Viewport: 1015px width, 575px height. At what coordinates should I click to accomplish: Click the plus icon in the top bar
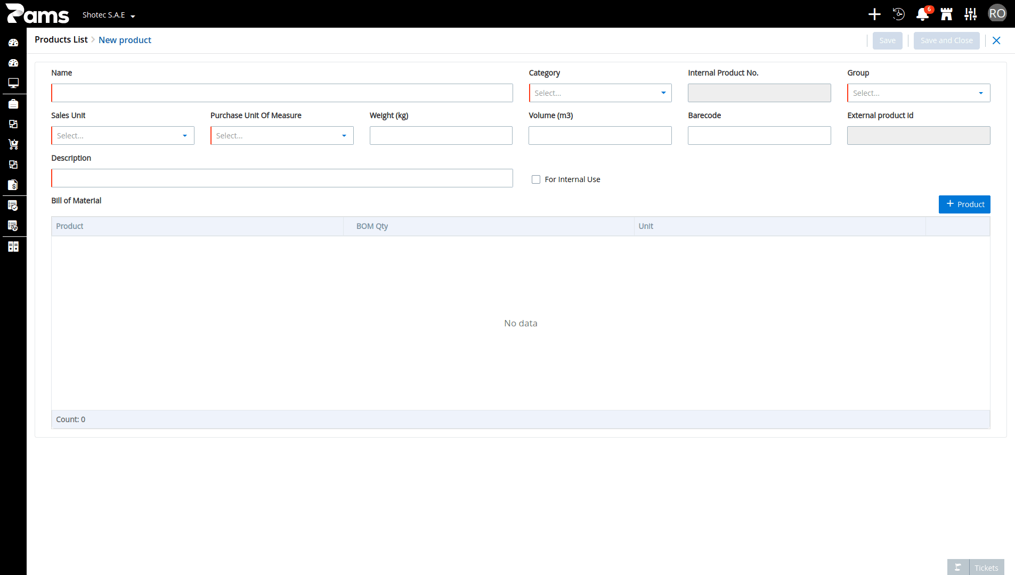click(874, 14)
